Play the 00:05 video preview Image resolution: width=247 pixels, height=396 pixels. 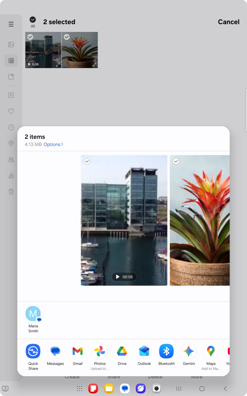click(x=124, y=277)
